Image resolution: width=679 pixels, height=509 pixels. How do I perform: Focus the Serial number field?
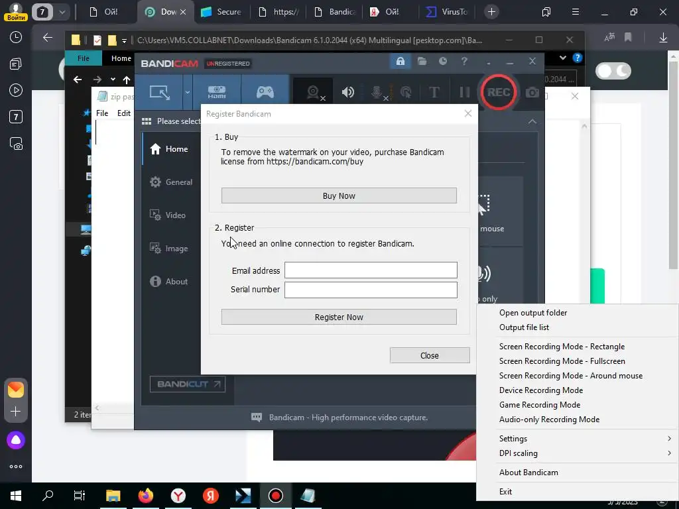[371, 290]
